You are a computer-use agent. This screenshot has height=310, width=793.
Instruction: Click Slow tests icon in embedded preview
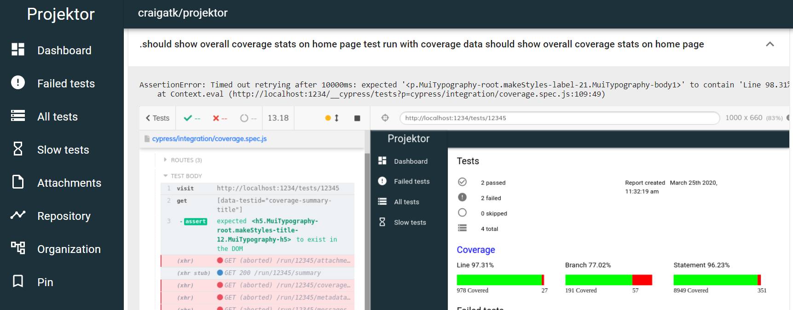click(382, 222)
